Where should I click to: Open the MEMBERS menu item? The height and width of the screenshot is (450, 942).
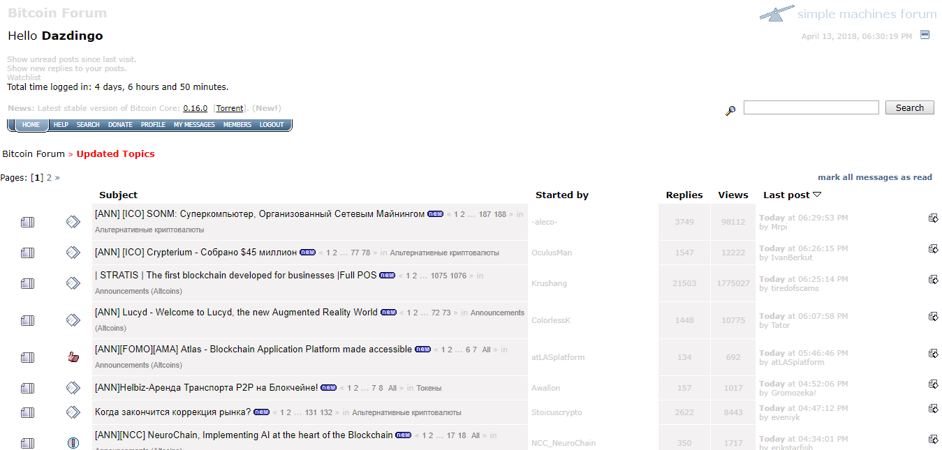coord(237,125)
